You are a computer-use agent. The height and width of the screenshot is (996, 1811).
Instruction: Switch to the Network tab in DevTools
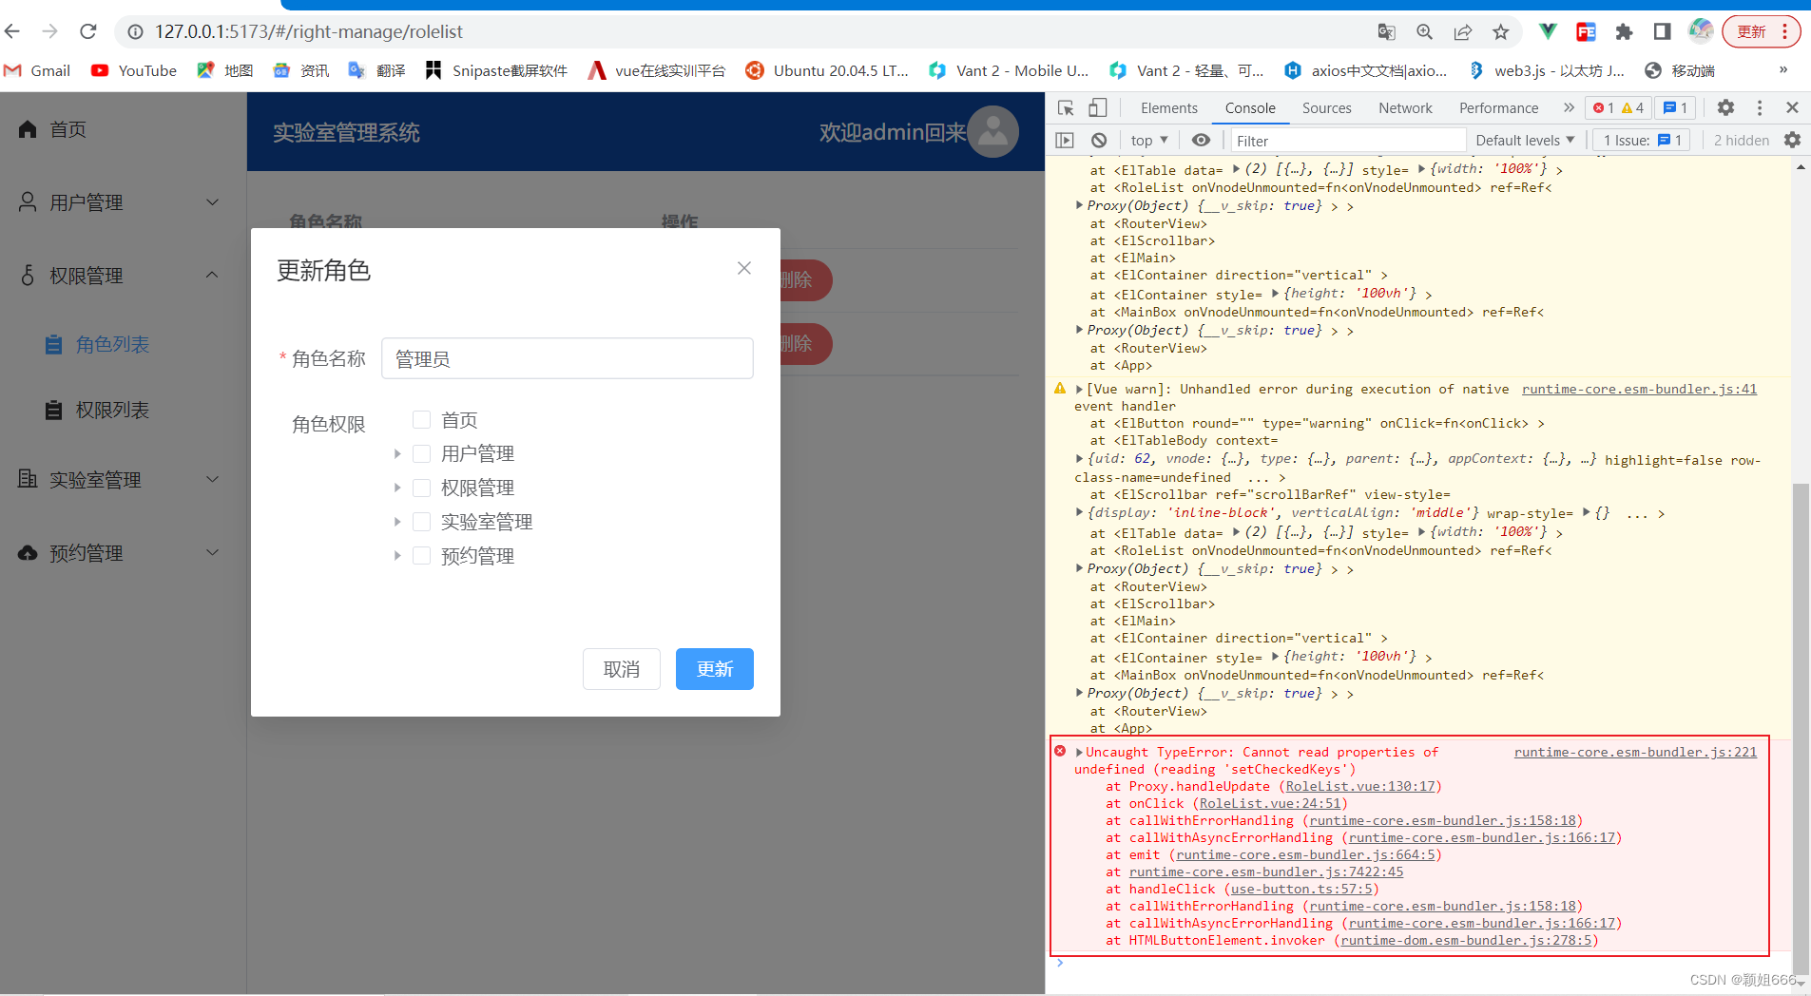[1404, 108]
